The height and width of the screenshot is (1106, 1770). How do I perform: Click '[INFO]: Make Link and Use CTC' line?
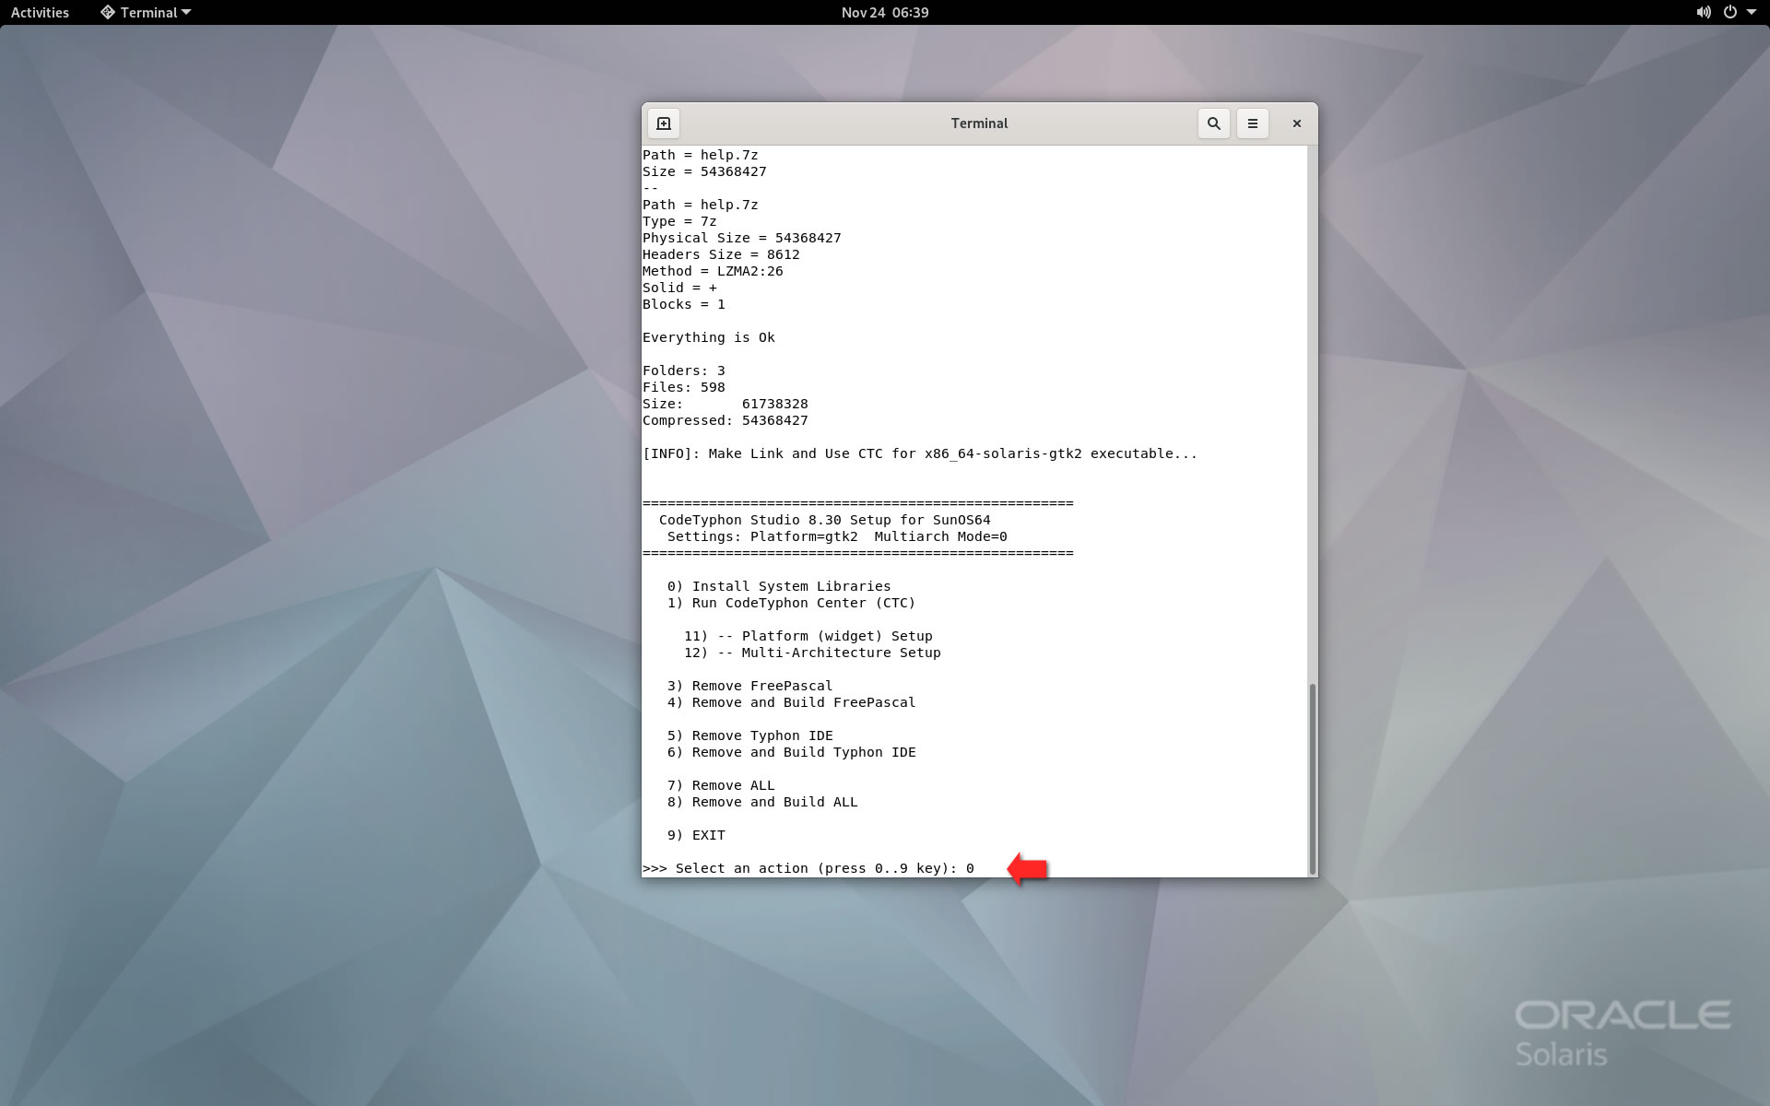(920, 453)
